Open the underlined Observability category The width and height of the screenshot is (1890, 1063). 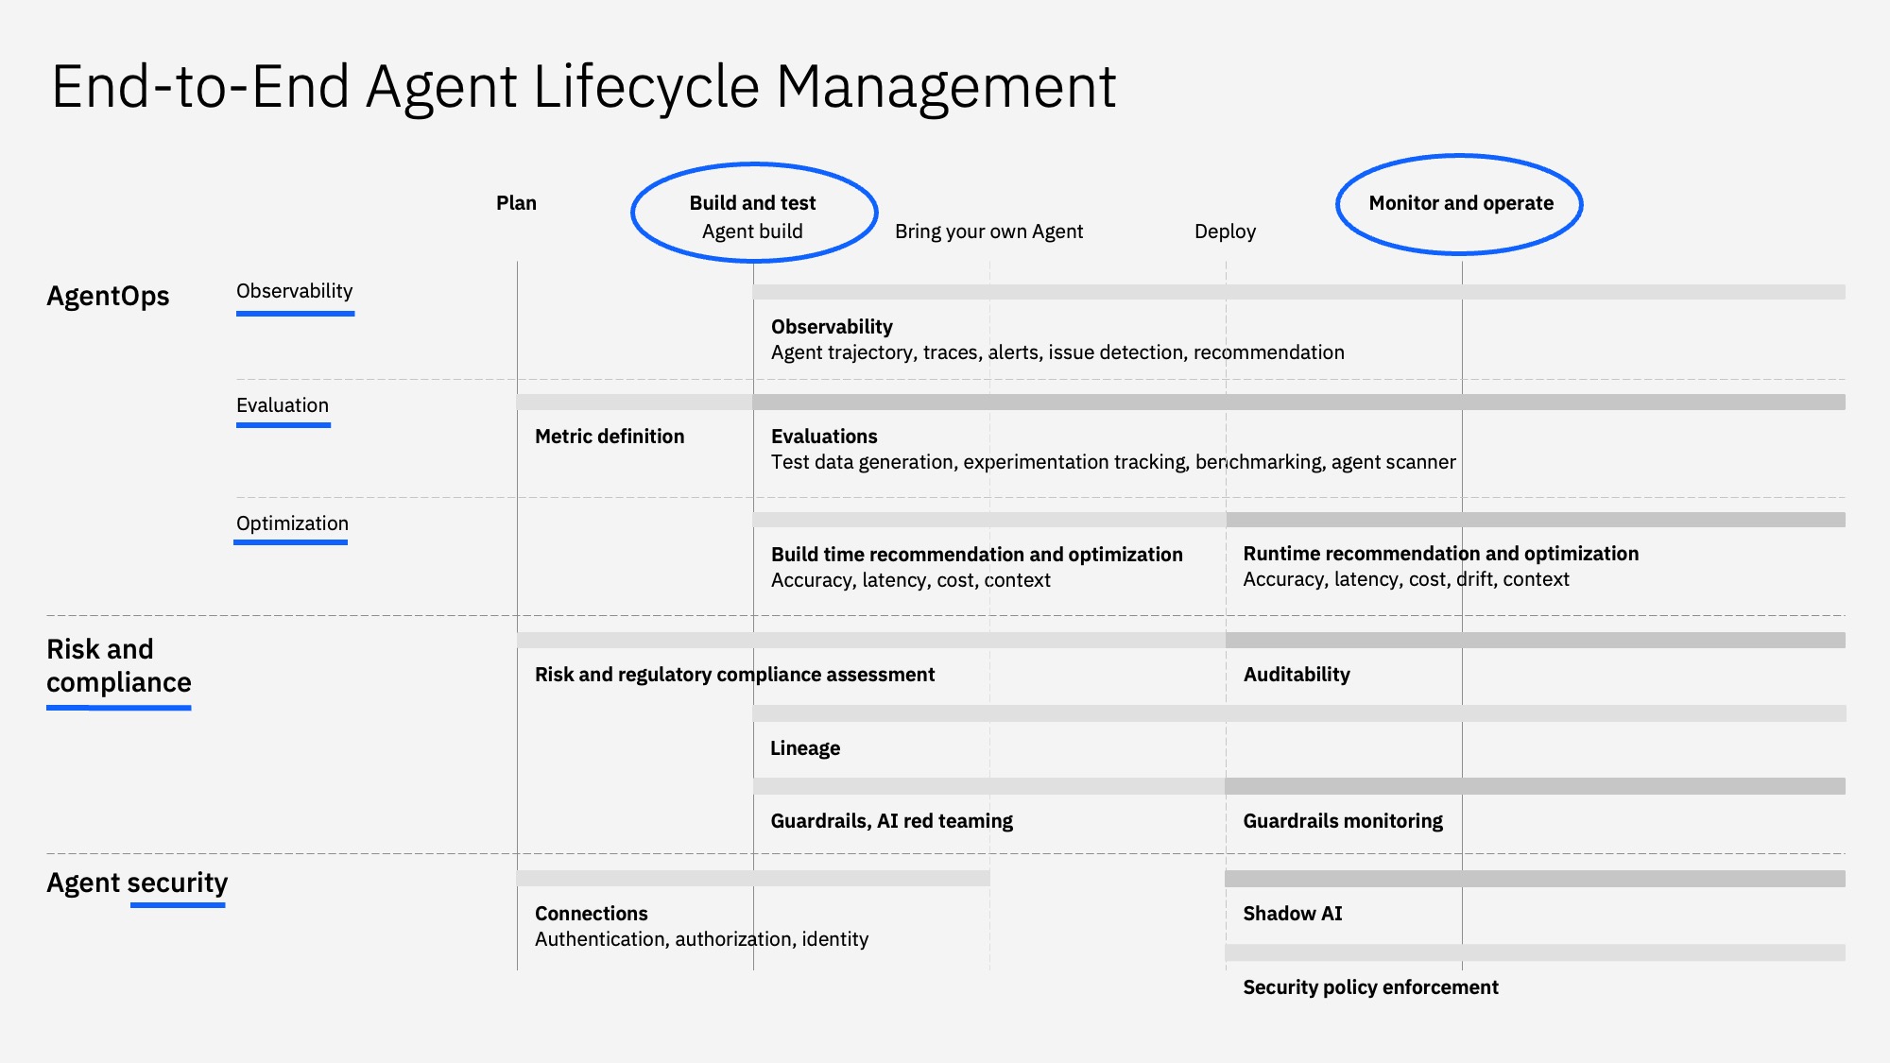294,291
